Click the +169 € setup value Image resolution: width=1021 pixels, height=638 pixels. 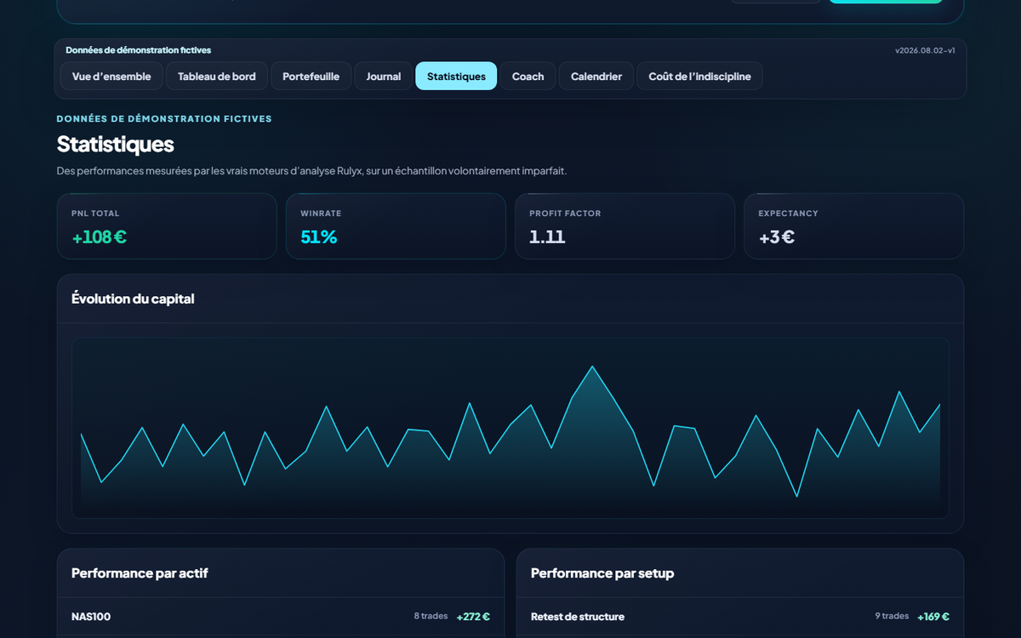pyautogui.click(x=933, y=617)
